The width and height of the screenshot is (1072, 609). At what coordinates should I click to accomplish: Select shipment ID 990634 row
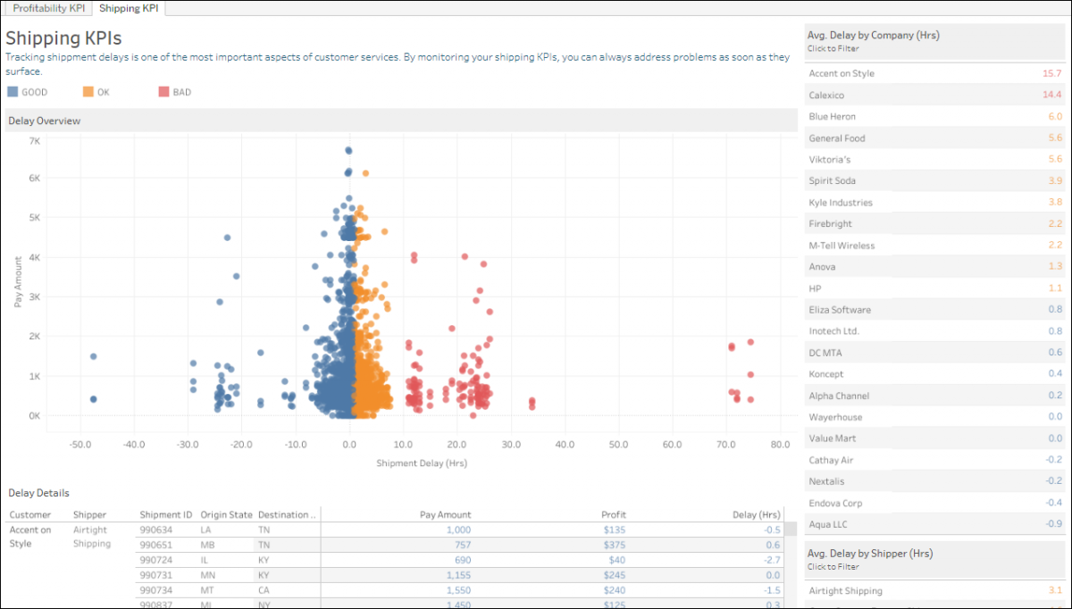(460, 530)
